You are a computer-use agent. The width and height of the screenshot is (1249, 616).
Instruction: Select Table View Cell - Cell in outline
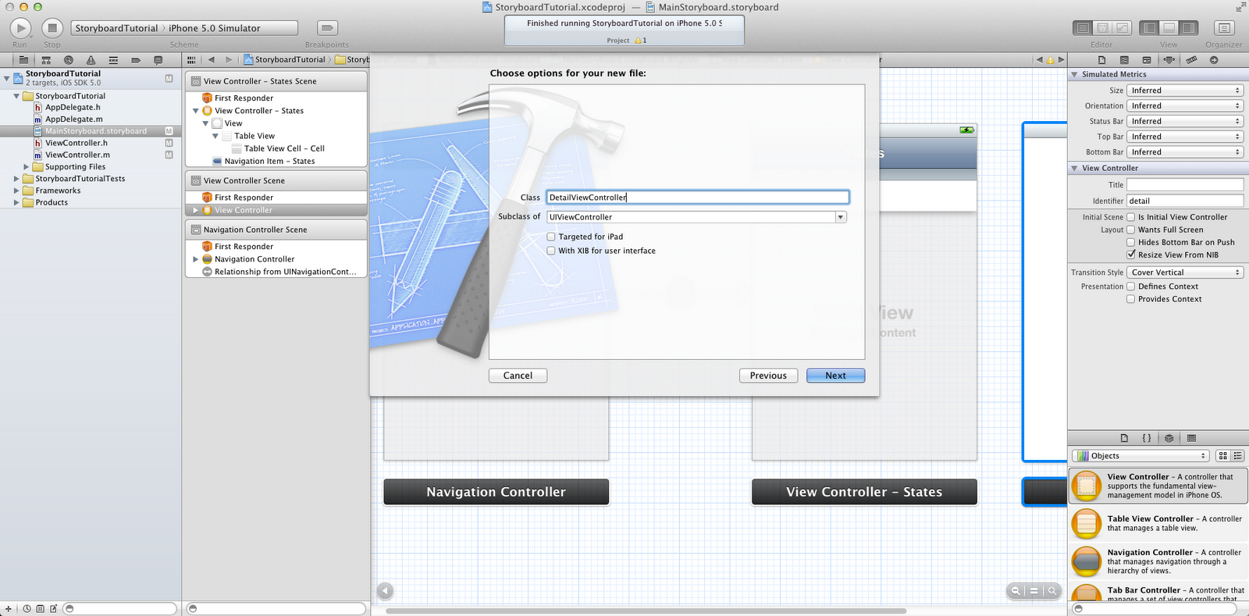pos(284,148)
